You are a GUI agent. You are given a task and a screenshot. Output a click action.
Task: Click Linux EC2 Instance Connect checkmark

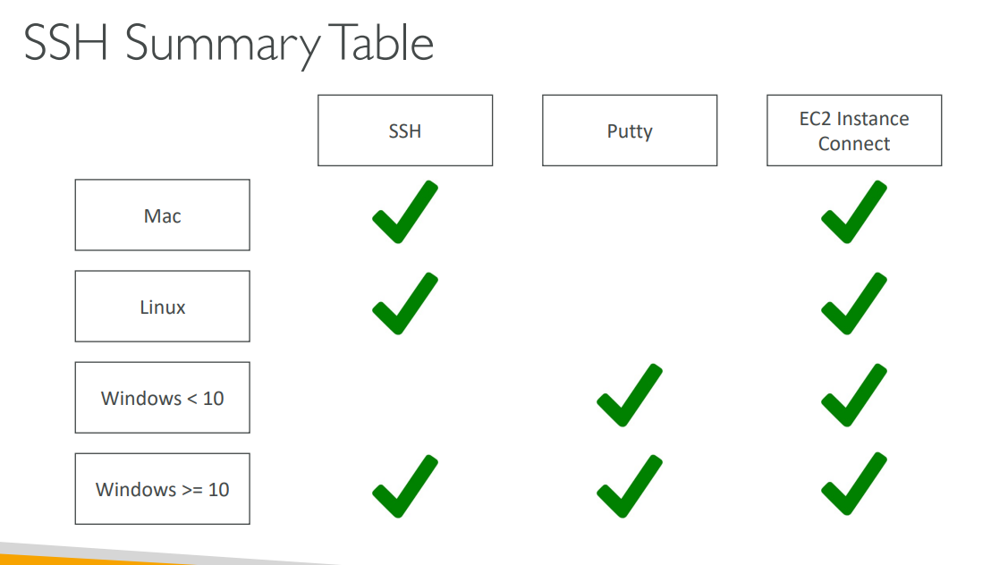pos(853,306)
